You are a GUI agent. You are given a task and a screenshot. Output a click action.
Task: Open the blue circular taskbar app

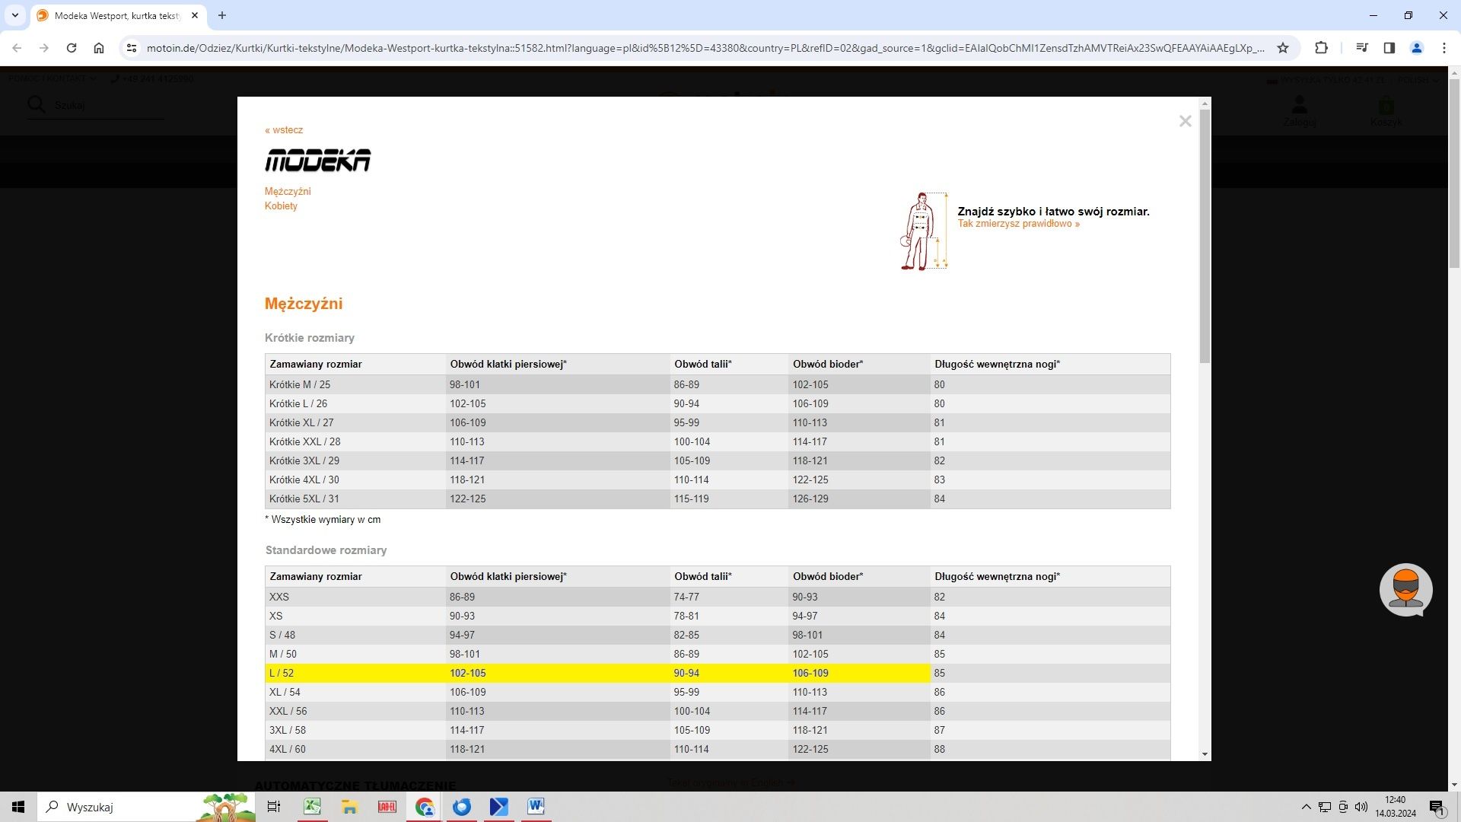click(461, 807)
